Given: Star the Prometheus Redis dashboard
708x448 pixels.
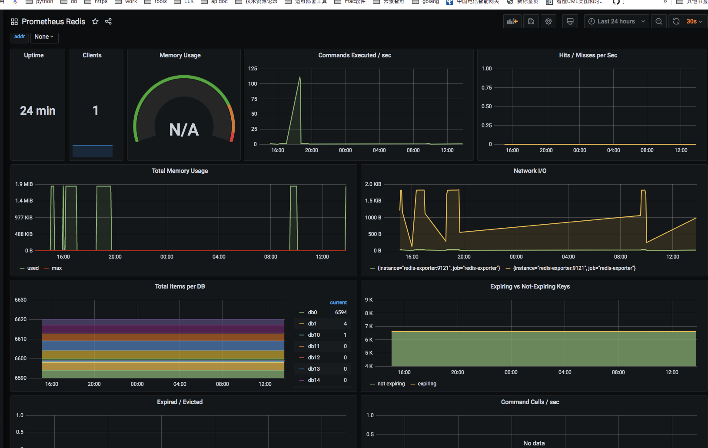Looking at the screenshot, I should click(95, 21).
